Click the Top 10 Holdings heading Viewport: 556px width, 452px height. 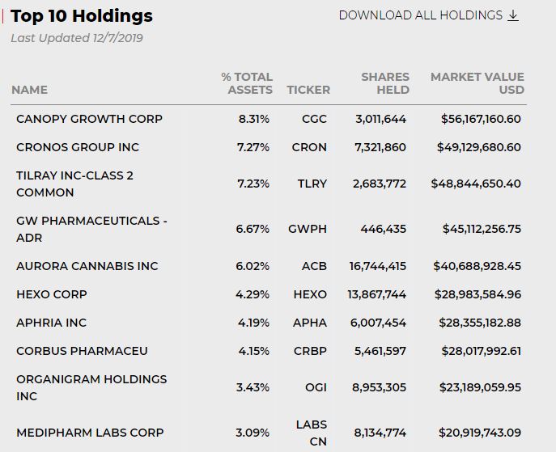coord(81,16)
